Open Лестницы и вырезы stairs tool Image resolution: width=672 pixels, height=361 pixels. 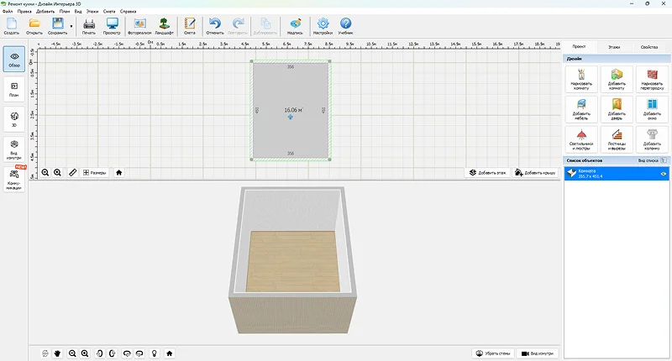coord(617,139)
